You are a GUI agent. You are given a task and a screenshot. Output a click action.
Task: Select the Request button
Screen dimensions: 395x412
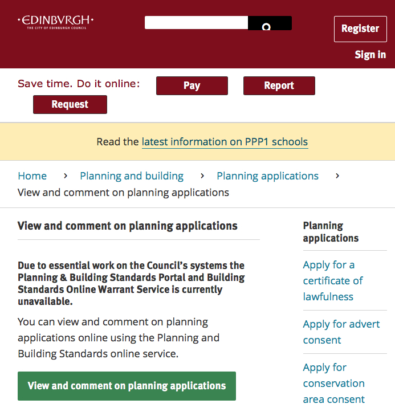(70, 105)
